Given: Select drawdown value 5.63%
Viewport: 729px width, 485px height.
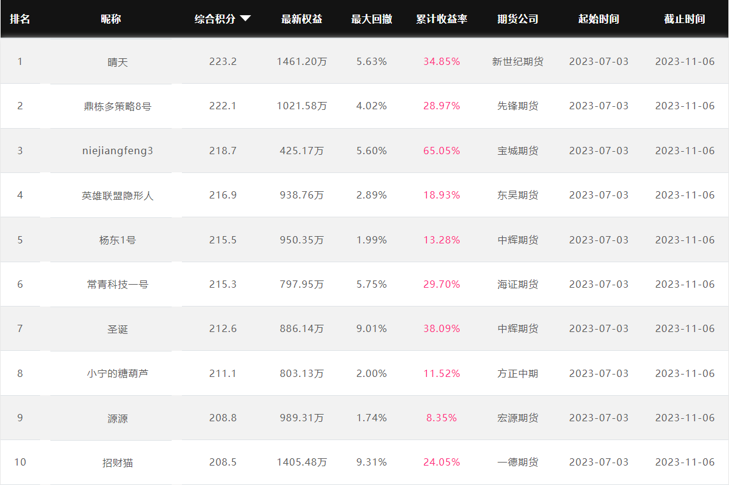Looking at the screenshot, I should click(372, 61).
